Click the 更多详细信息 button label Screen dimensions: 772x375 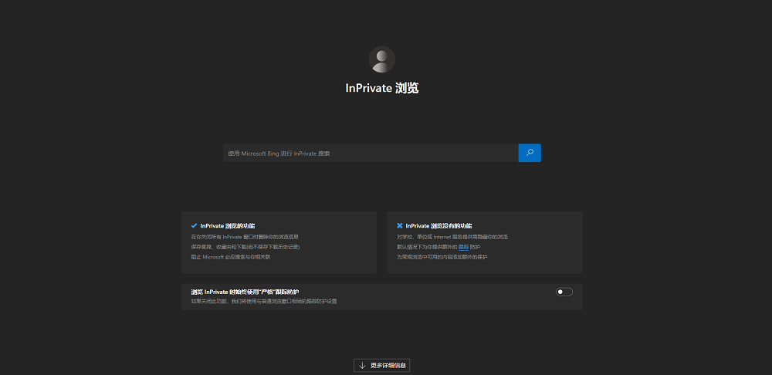pyautogui.click(x=388, y=365)
